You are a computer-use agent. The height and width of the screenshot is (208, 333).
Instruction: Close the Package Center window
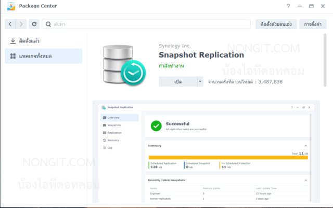(323, 6)
